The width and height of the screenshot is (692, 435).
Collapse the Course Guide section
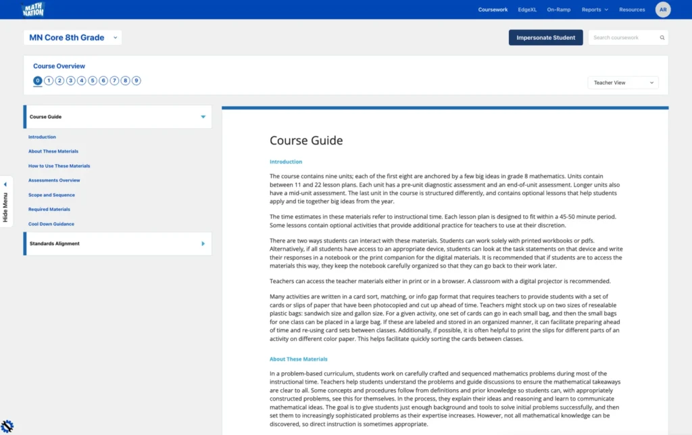(x=203, y=117)
